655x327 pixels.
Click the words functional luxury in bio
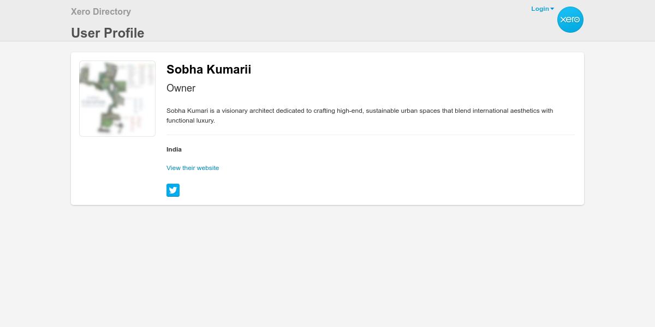click(x=190, y=120)
